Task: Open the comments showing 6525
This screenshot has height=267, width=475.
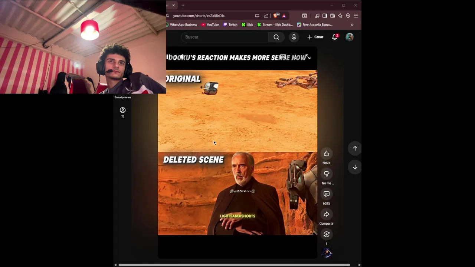Action: pos(327,194)
